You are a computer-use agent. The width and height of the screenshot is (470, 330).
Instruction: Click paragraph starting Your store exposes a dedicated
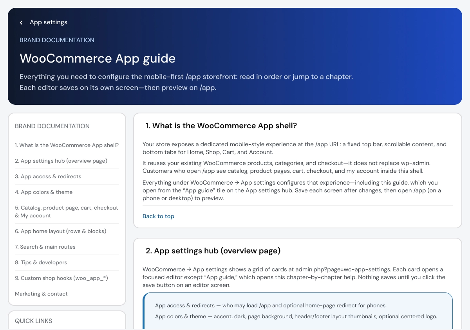[x=295, y=148]
